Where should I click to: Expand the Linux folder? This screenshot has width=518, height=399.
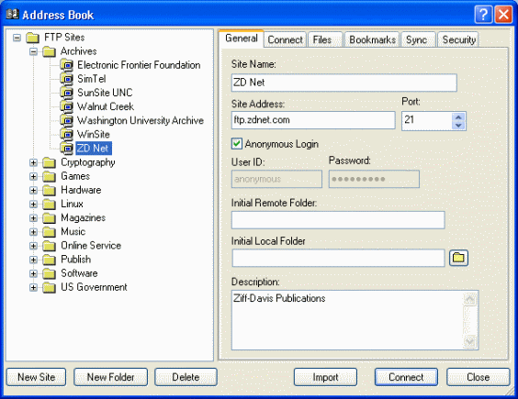(33, 204)
